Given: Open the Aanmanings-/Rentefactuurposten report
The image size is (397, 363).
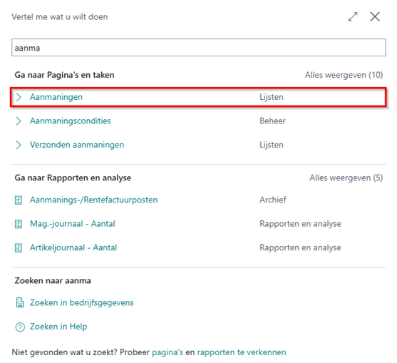Looking at the screenshot, I should click(x=94, y=200).
